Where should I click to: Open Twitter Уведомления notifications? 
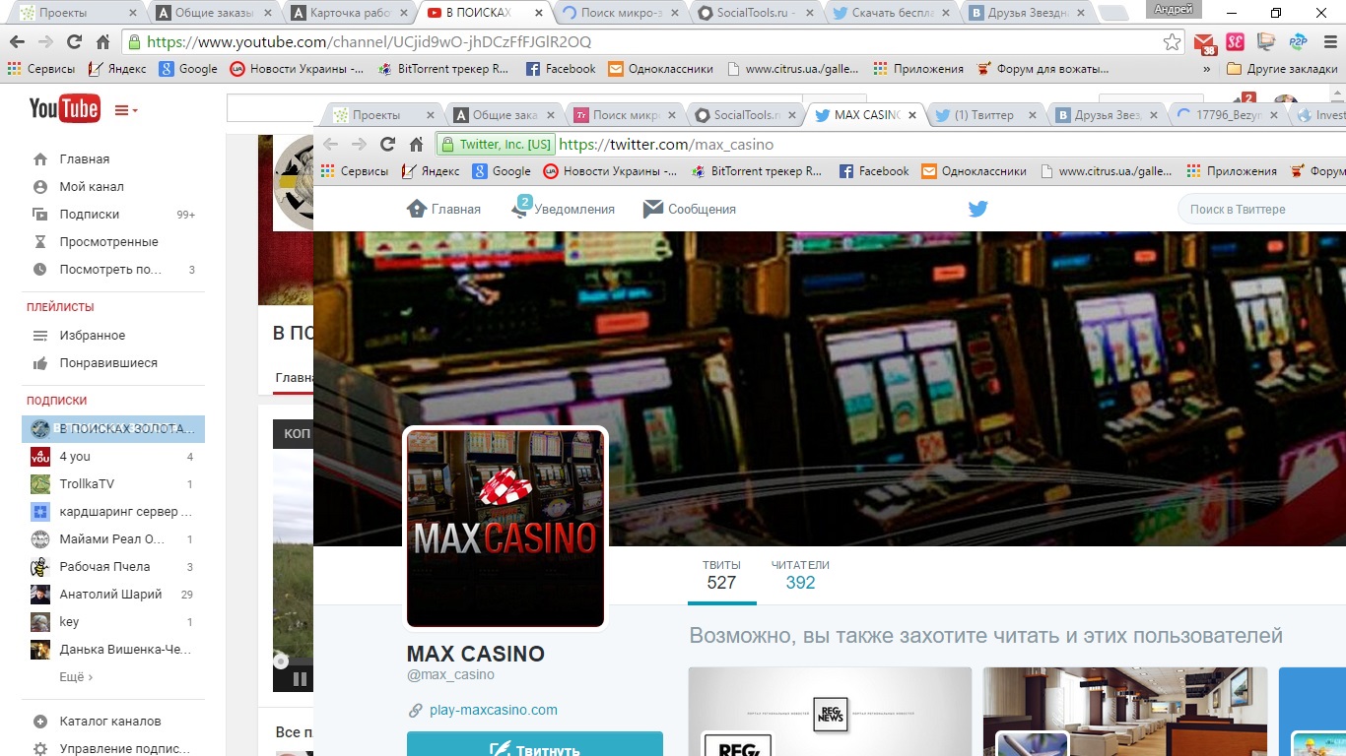click(563, 209)
